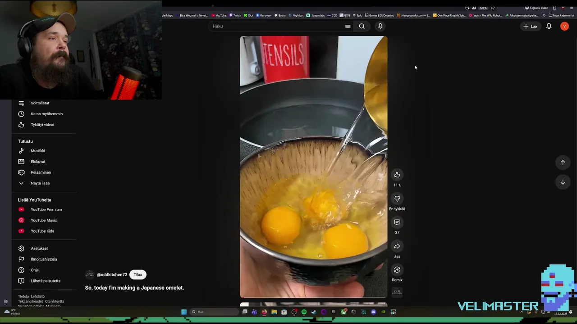Click Kirjaudu sisään in browser toolbar
The image size is (577, 324).
click(536, 8)
